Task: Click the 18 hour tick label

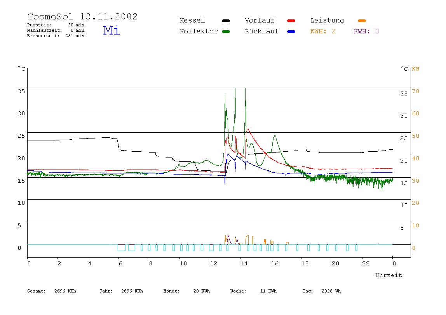Action: pyautogui.click(x=305, y=263)
